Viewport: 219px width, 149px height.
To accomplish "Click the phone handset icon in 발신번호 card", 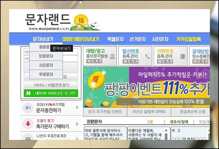I will click(148, 57).
